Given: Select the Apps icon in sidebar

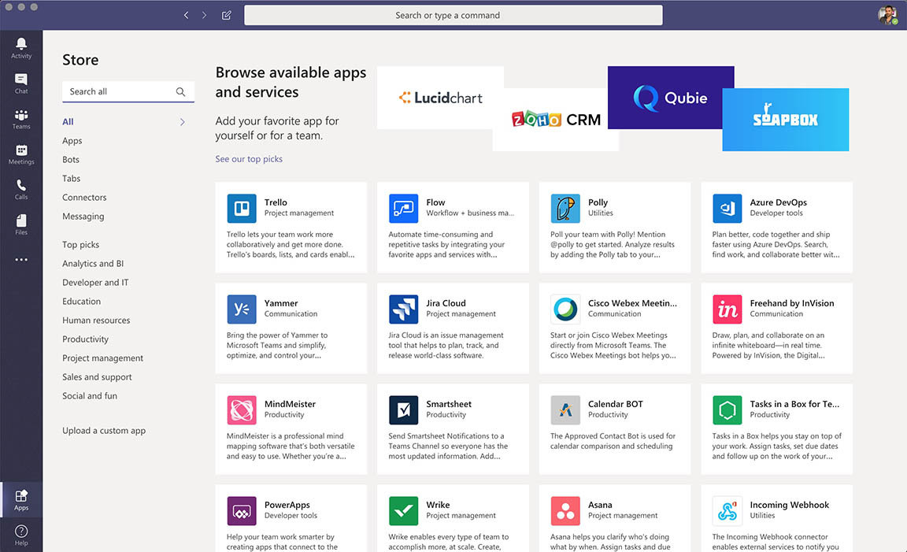Looking at the screenshot, I should click(21, 495).
